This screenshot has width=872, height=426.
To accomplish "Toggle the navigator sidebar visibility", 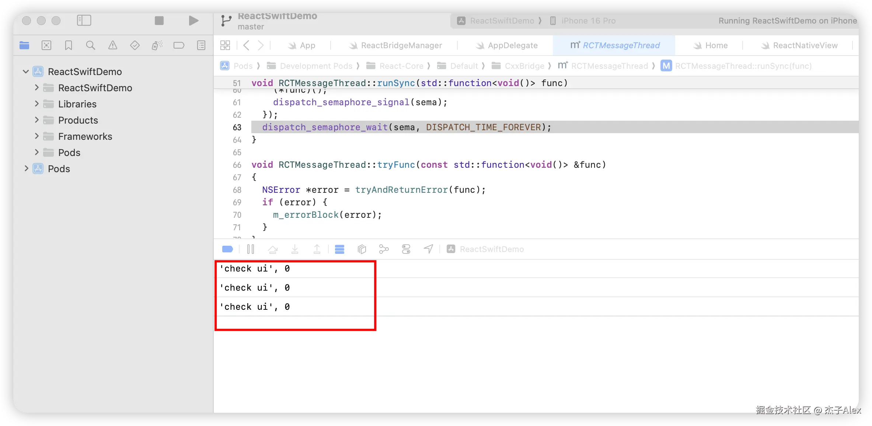I will tap(84, 21).
